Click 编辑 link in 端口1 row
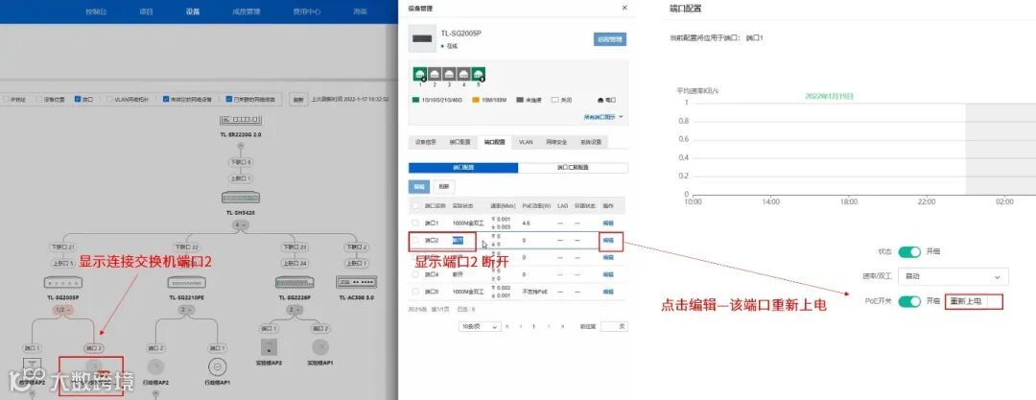Screen dimensions: 1036x400 coord(608,224)
